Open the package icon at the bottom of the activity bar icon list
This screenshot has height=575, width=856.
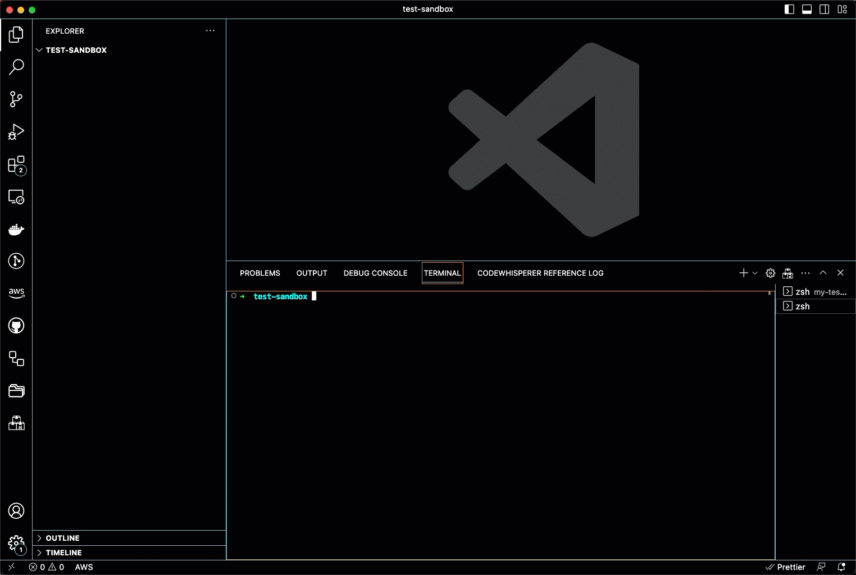pos(16,423)
